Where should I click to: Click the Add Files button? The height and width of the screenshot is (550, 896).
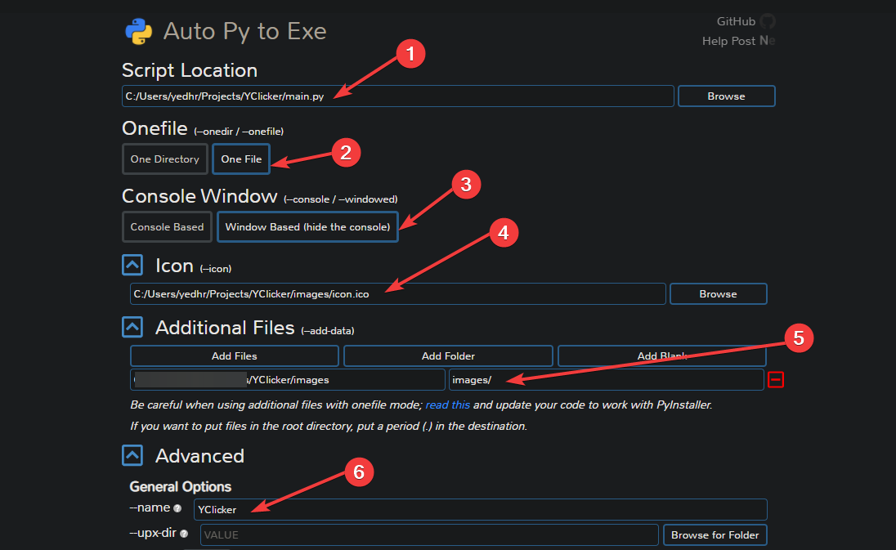(234, 356)
